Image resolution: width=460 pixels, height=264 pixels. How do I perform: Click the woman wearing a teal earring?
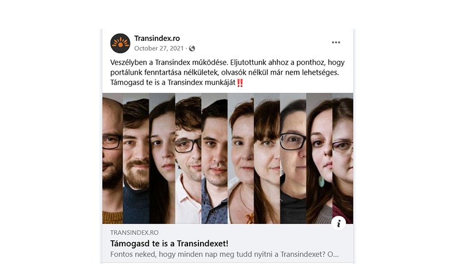[x=319, y=158]
